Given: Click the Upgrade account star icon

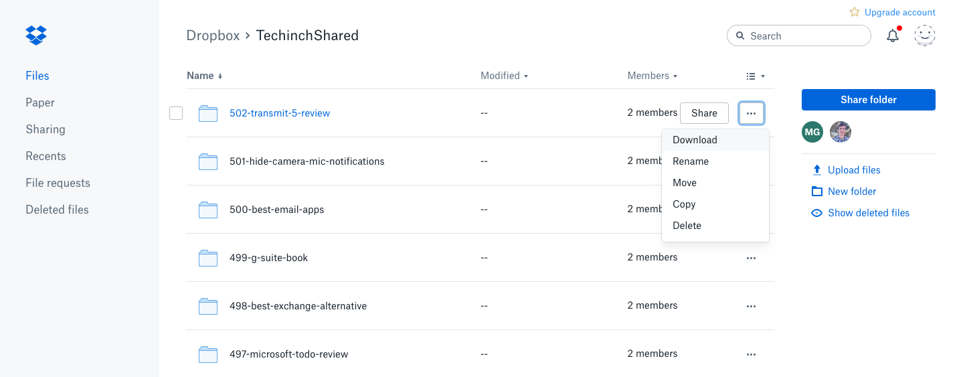Looking at the screenshot, I should [x=855, y=12].
